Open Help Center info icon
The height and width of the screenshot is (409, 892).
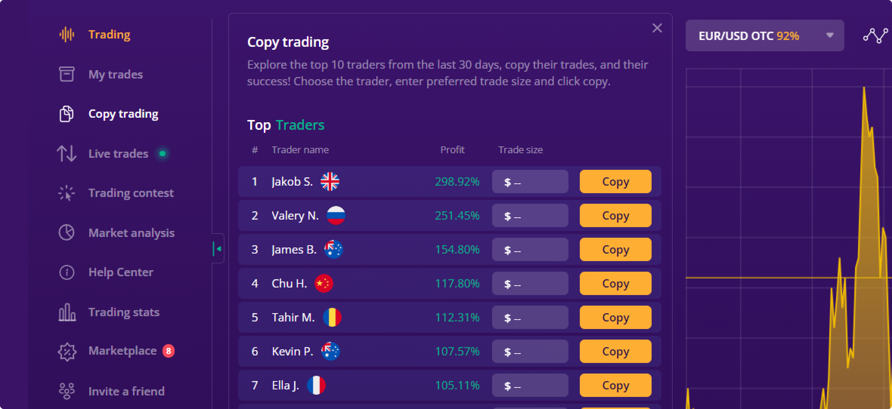pyautogui.click(x=67, y=272)
